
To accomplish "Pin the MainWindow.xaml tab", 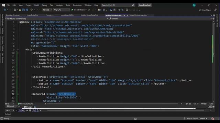I will [x=124, y=15].
